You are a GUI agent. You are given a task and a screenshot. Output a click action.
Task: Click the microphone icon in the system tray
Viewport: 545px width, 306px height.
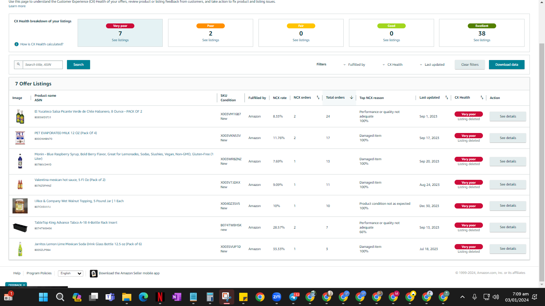coord(475,297)
